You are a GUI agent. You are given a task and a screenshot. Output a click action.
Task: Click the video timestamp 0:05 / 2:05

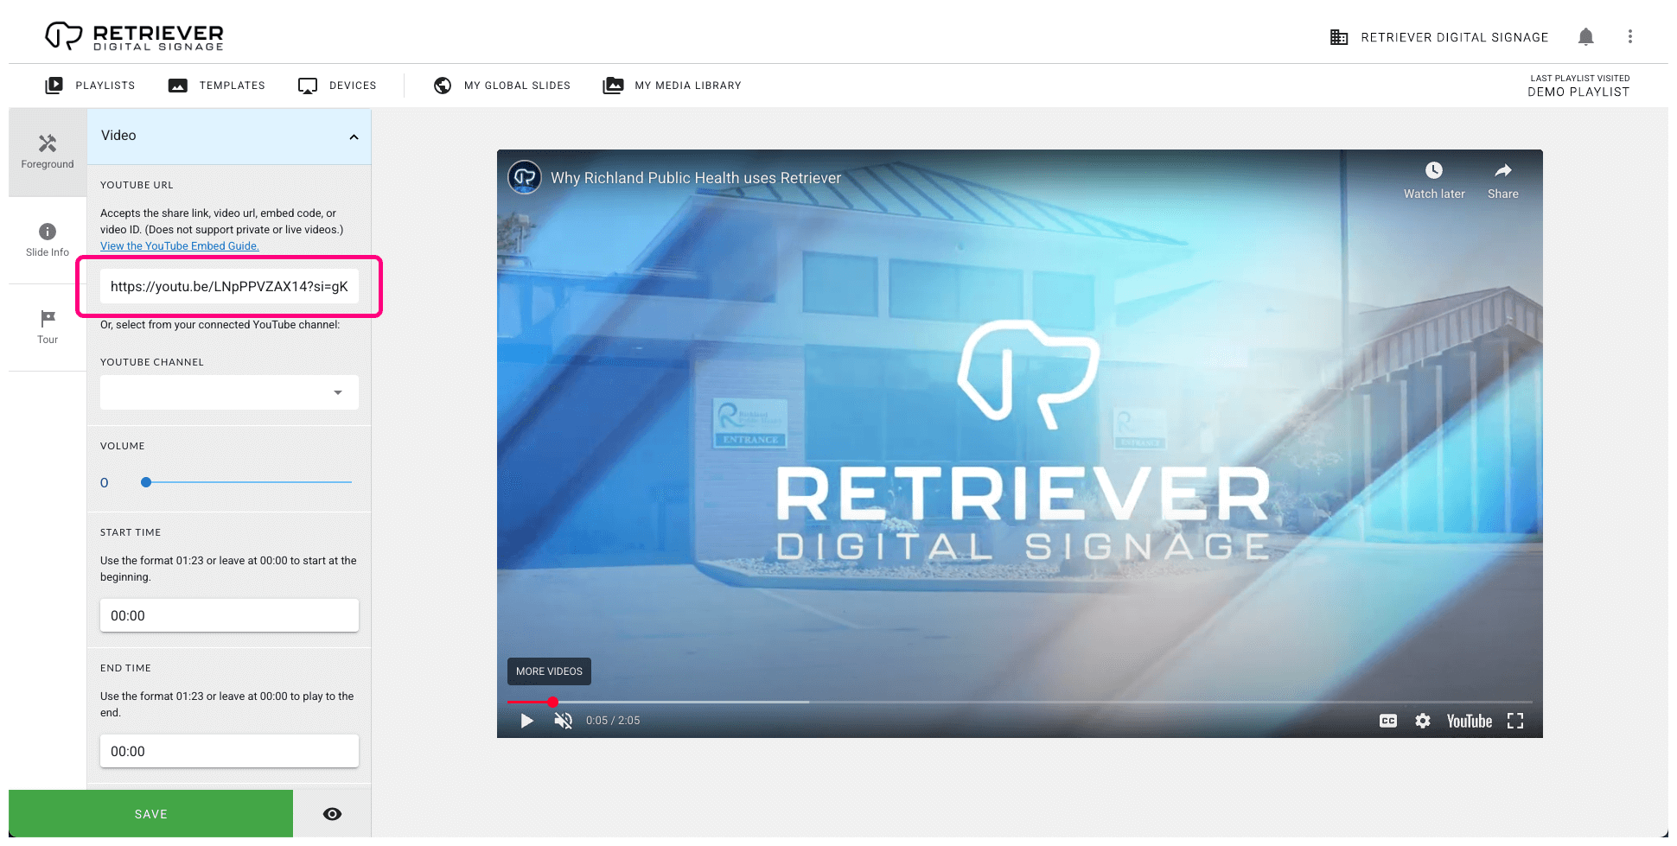tap(613, 721)
